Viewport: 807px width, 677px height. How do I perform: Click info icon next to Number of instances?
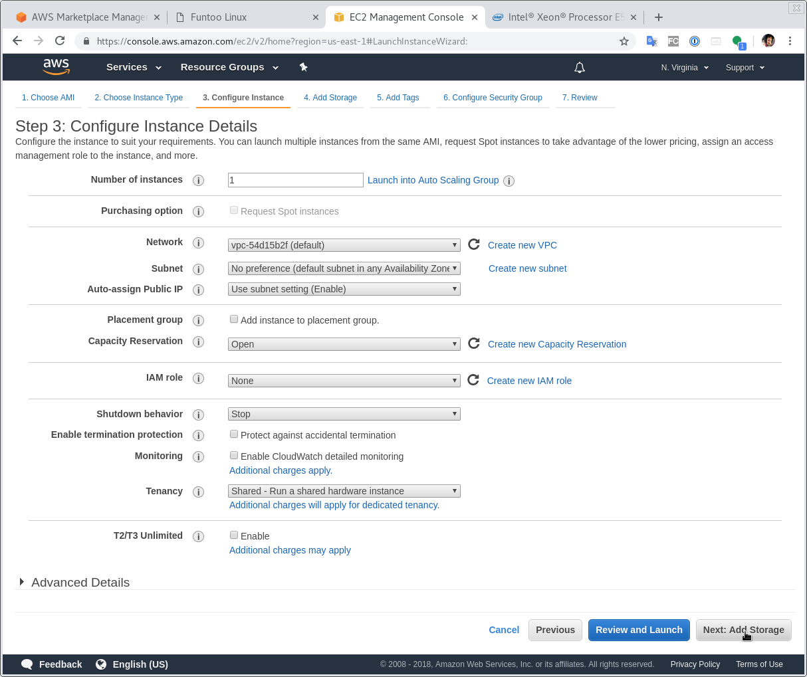[x=198, y=180]
